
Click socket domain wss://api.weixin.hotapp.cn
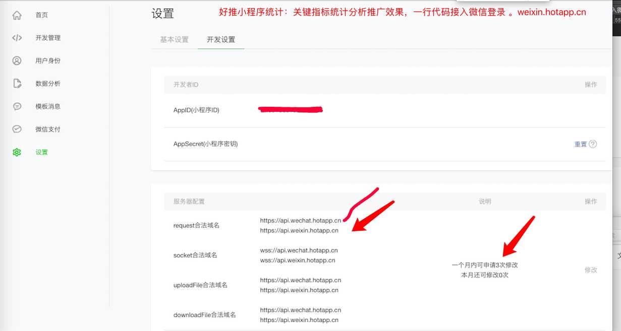298,260
